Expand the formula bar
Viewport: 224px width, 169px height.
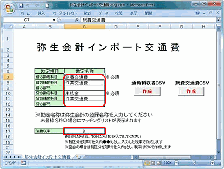tap(218, 20)
